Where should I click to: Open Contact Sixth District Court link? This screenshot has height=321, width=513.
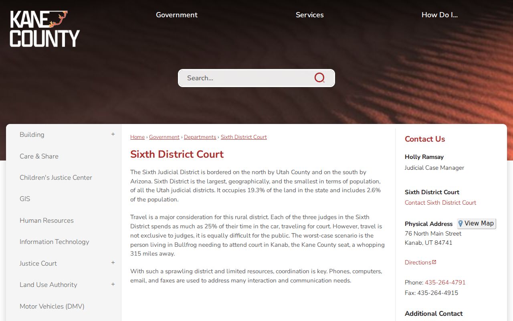pos(440,203)
